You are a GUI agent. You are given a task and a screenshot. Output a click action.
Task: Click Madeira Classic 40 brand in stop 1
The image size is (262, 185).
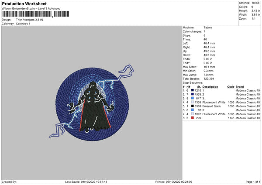[248, 90]
